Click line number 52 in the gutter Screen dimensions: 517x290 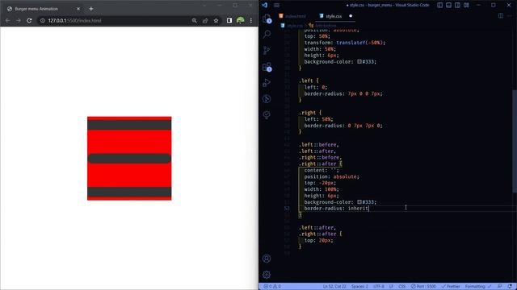287,208
